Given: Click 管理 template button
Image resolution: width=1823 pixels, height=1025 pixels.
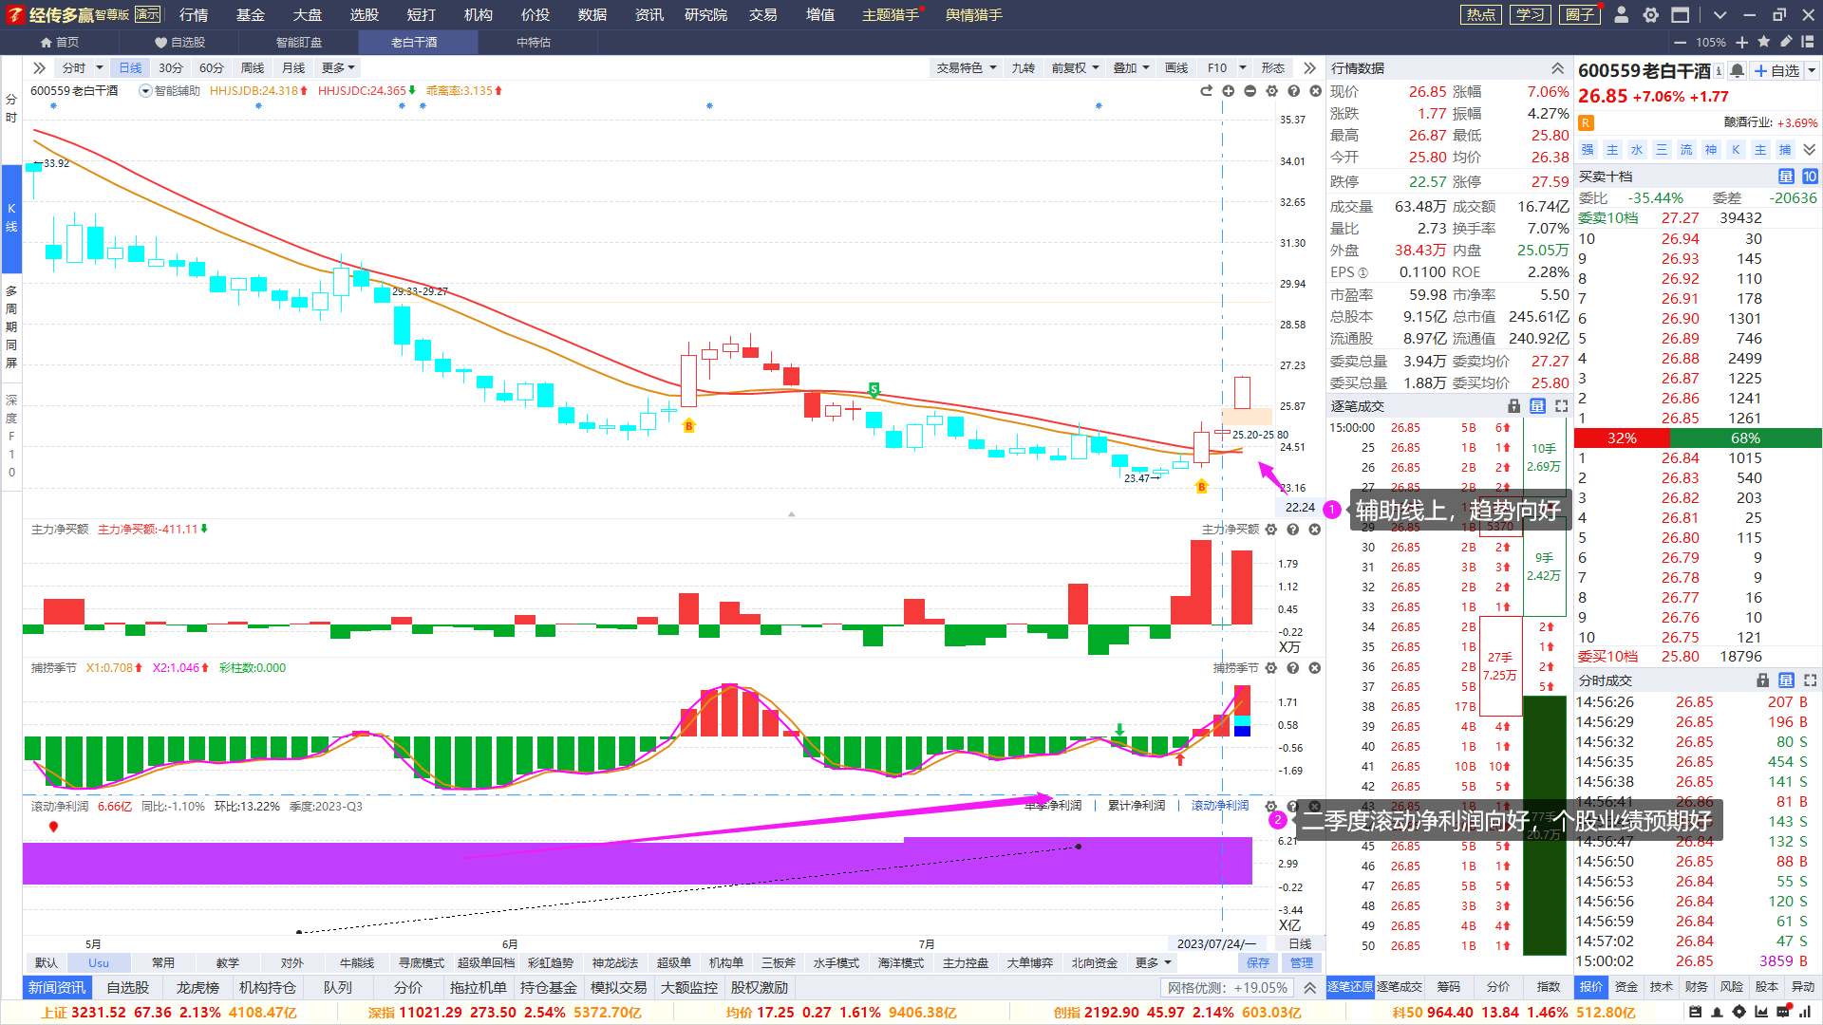Looking at the screenshot, I should pos(1302,962).
